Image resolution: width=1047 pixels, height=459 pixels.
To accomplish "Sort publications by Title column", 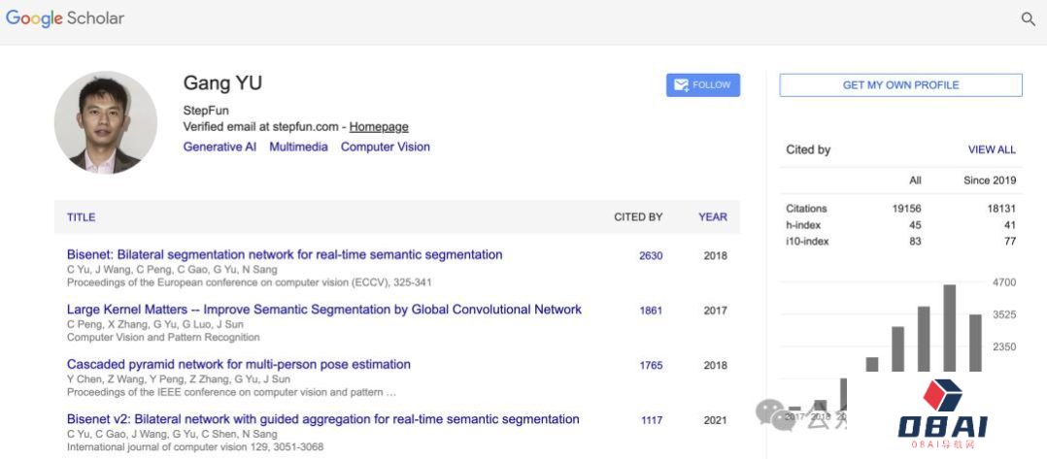I will (x=81, y=216).
